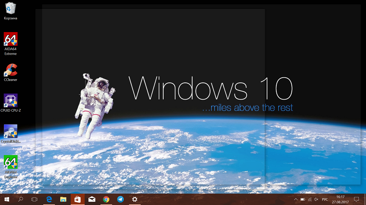Open the Recycle Bin (Корзина) desktop icon

pos(11,11)
